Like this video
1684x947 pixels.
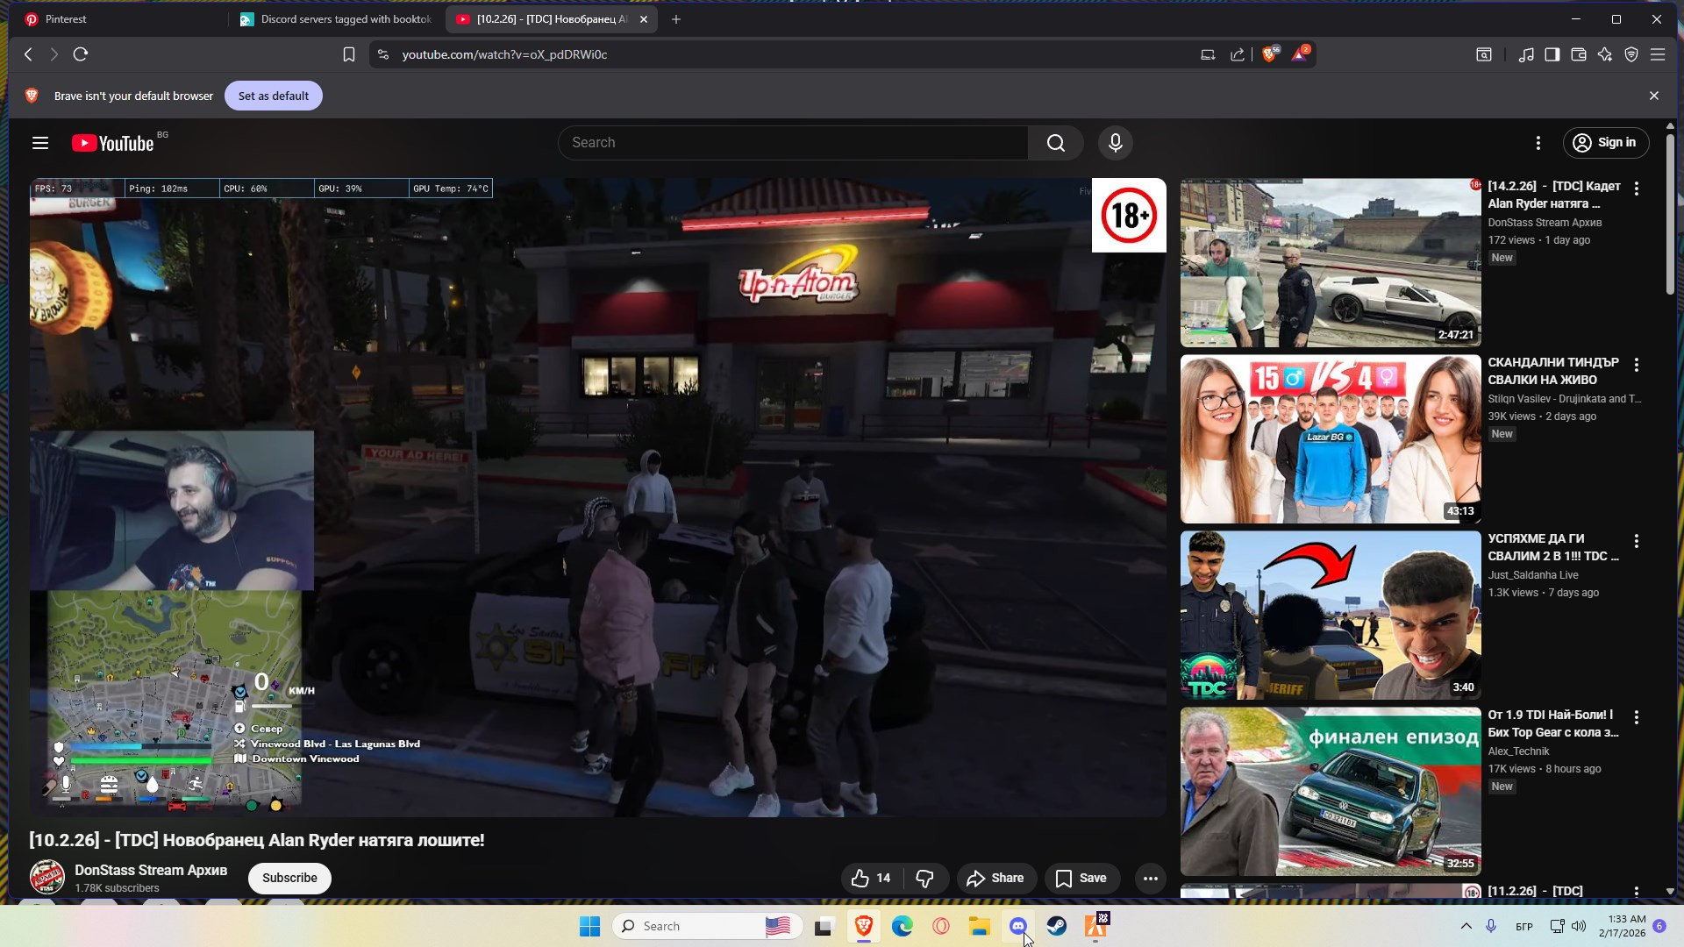[x=872, y=878]
